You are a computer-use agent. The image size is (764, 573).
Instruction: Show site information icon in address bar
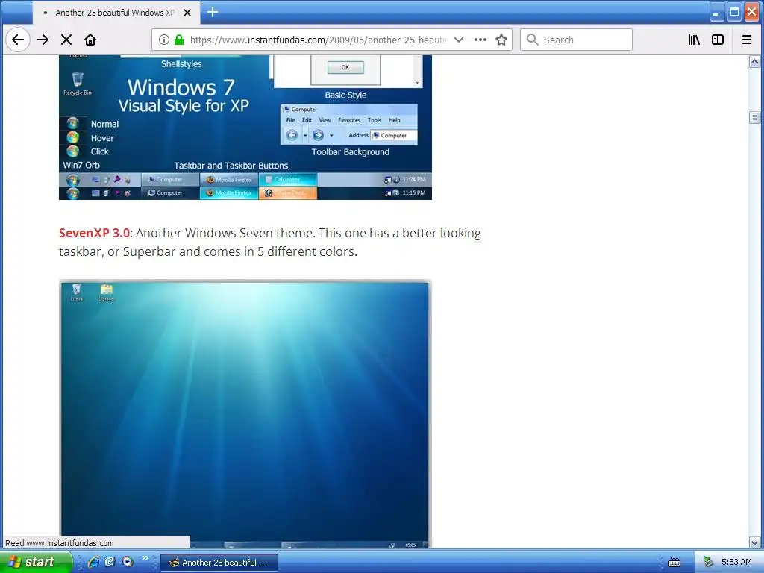(164, 40)
